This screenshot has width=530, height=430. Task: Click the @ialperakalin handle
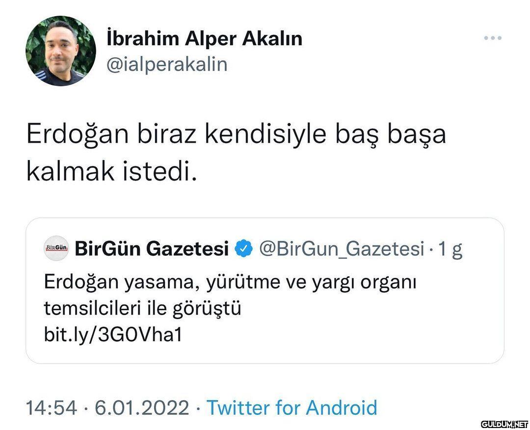click(167, 64)
